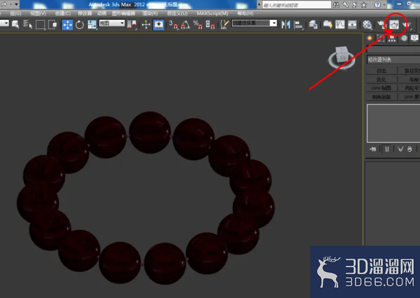Toggle Keyboard Shortcut Override button
The image size is (420, 298).
[159, 25]
